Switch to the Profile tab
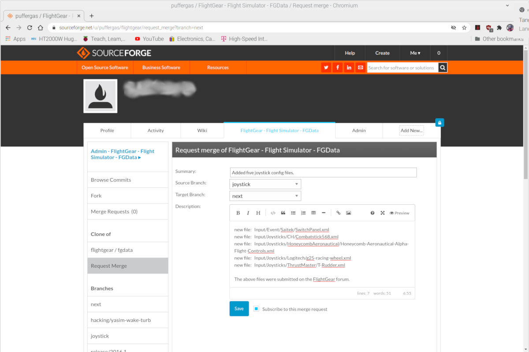This screenshot has width=529, height=352. (x=107, y=130)
